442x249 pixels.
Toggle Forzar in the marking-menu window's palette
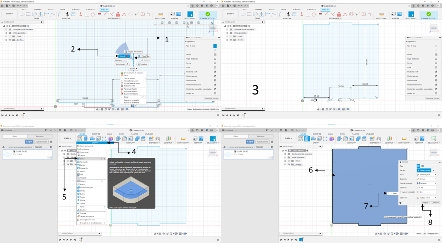tap(215, 63)
